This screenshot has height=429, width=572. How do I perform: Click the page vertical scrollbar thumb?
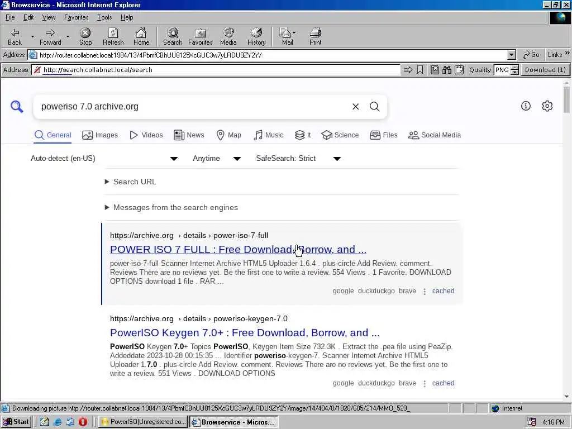[566, 99]
